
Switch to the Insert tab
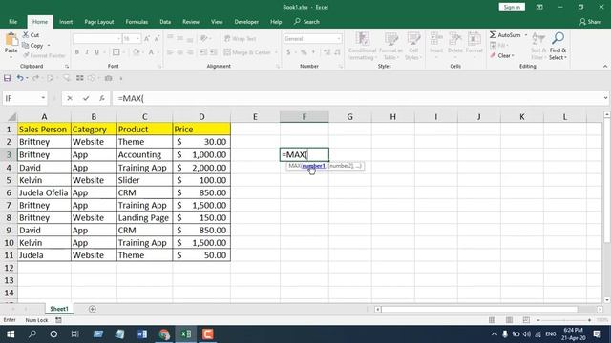pos(66,22)
